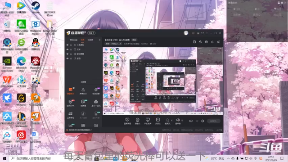Toggle visibility of the 桌面 source
Screen dimensions: 288x162
tap(67, 58)
